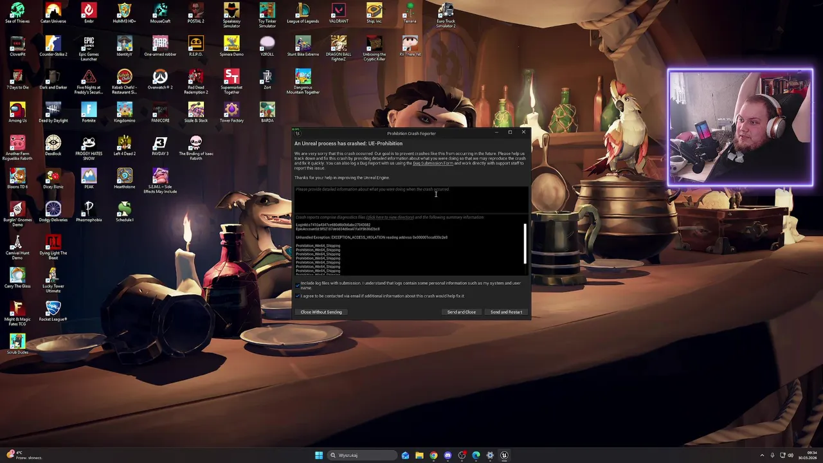Click Toy Tinker Simulator shortcut
The width and height of the screenshot is (823, 463).
pos(267,15)
